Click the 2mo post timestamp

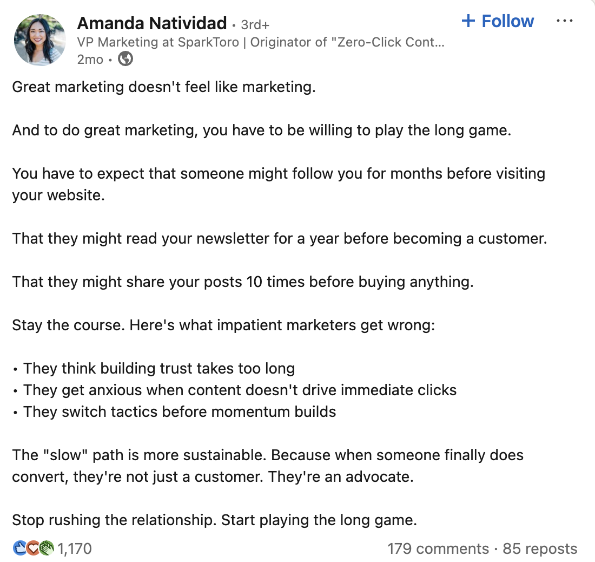coord(90,60)
